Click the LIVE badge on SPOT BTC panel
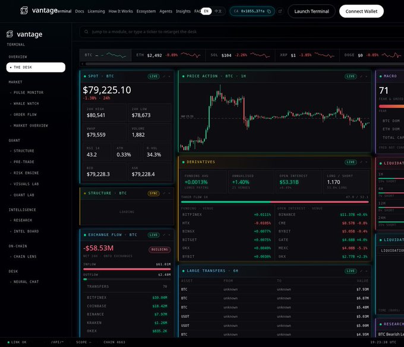The width and height of the screenshot is (404, 347). pos(153,77)
